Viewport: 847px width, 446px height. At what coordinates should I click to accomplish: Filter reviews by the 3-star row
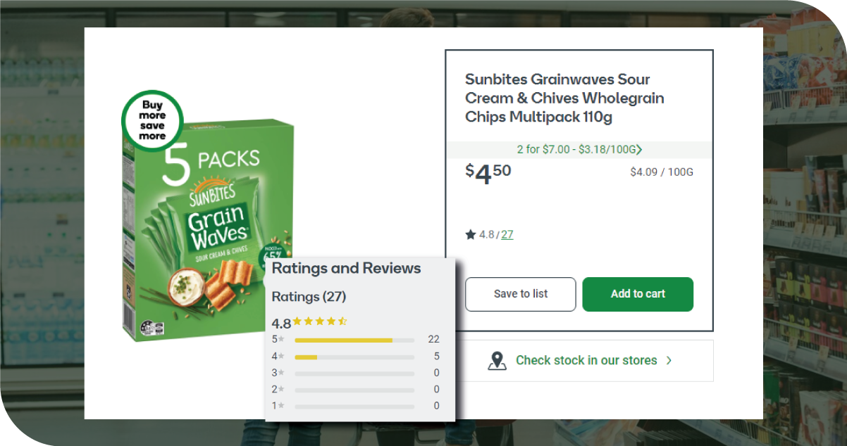[x=354, y=374]
